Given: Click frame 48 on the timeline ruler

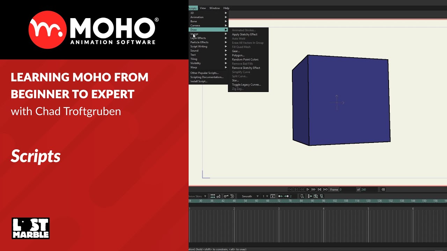Looking at the screenshot, I should [234, 201].
